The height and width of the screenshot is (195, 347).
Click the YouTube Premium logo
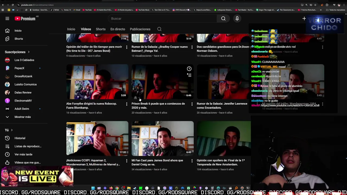(25, 18)
